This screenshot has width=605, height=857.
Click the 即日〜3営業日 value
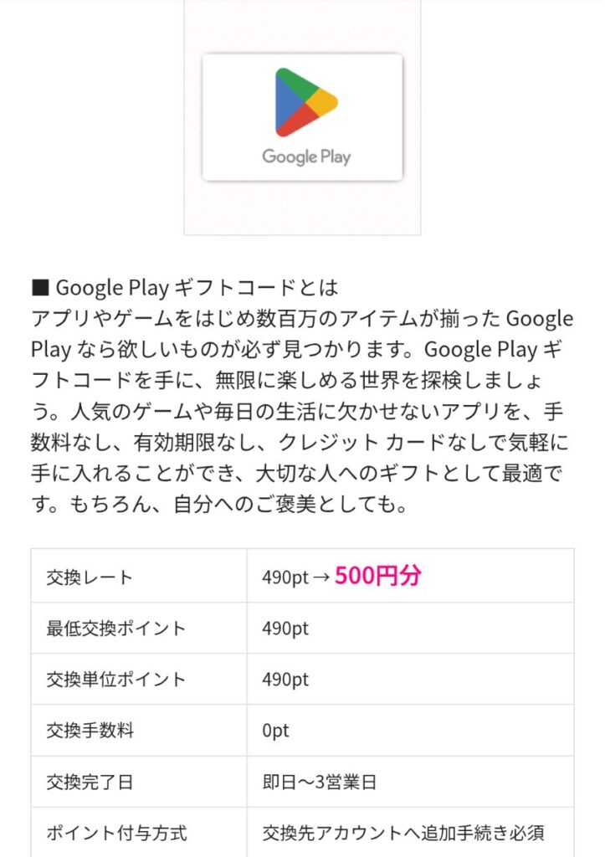click(320, 783)
